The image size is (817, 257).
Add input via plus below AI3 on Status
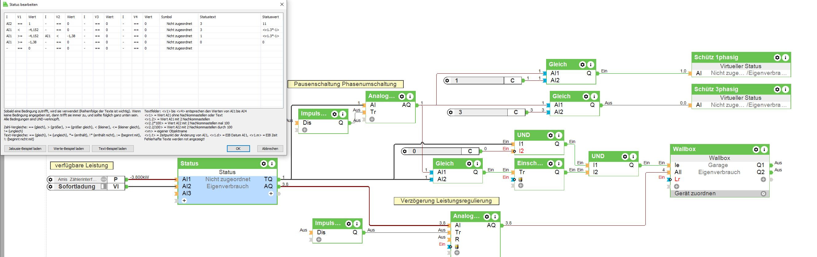point(184,201)
